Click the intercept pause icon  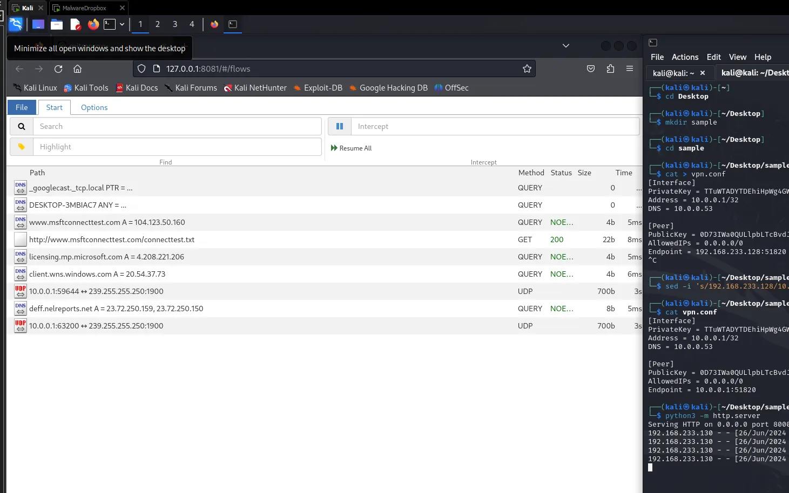click(340, 126)
